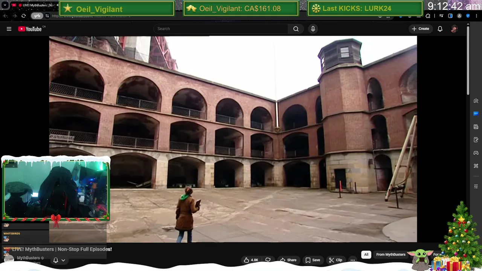The height and width of the screenshot is (271, 482).
Task: Click the LIVE! MythBusters video title
Action: [62, 249]
